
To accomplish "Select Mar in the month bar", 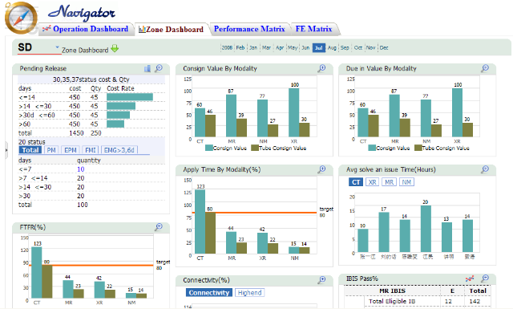I will tap(266, 48).
